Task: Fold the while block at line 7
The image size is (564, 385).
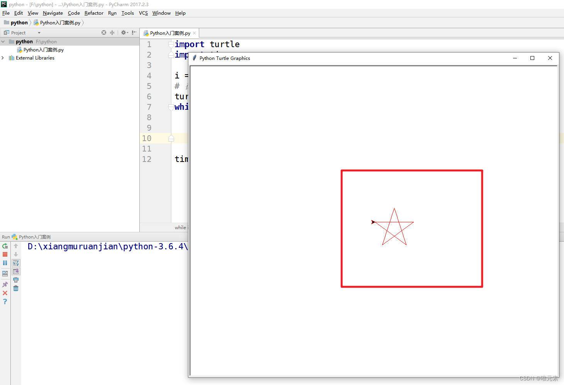Action: [x=171, y=107]
